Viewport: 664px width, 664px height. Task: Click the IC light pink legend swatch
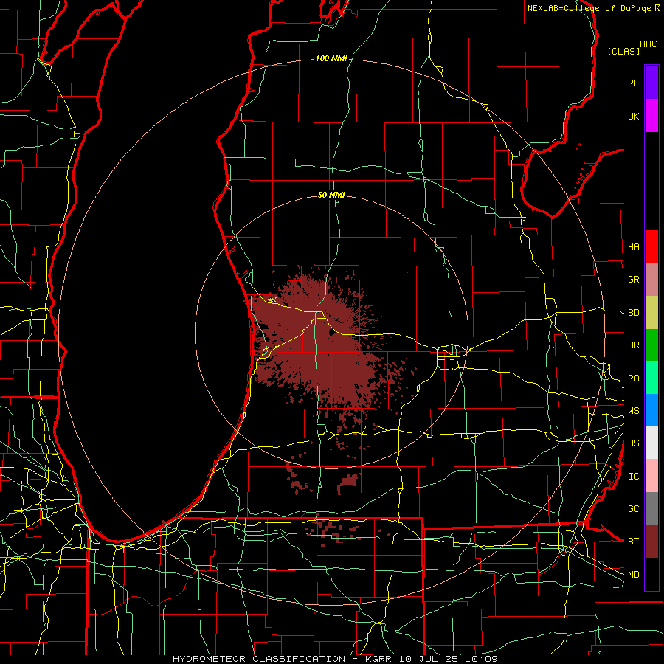coord(651,476)
